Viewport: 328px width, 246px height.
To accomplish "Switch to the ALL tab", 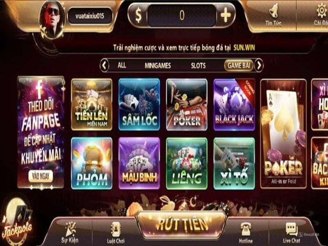I will tap(122, 65).
